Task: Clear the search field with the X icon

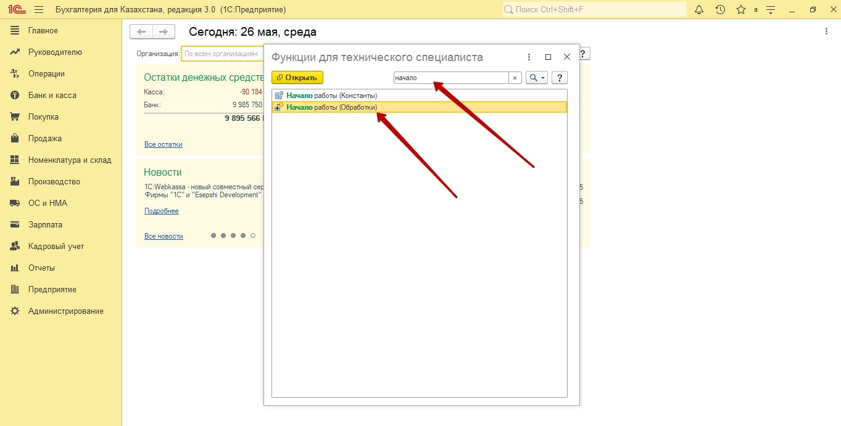Action: 515,78
